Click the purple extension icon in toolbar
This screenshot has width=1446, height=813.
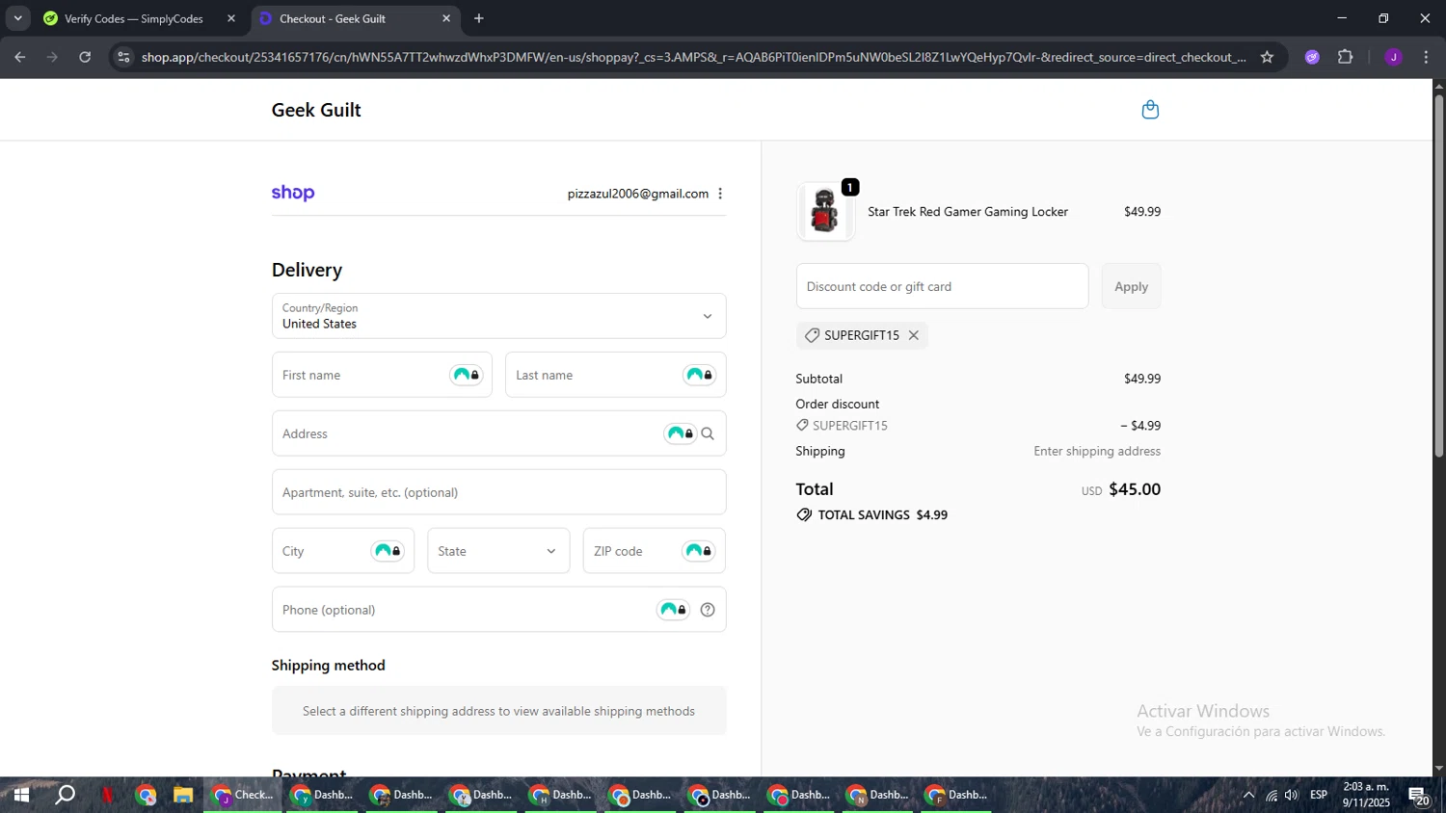(1312, 57)
